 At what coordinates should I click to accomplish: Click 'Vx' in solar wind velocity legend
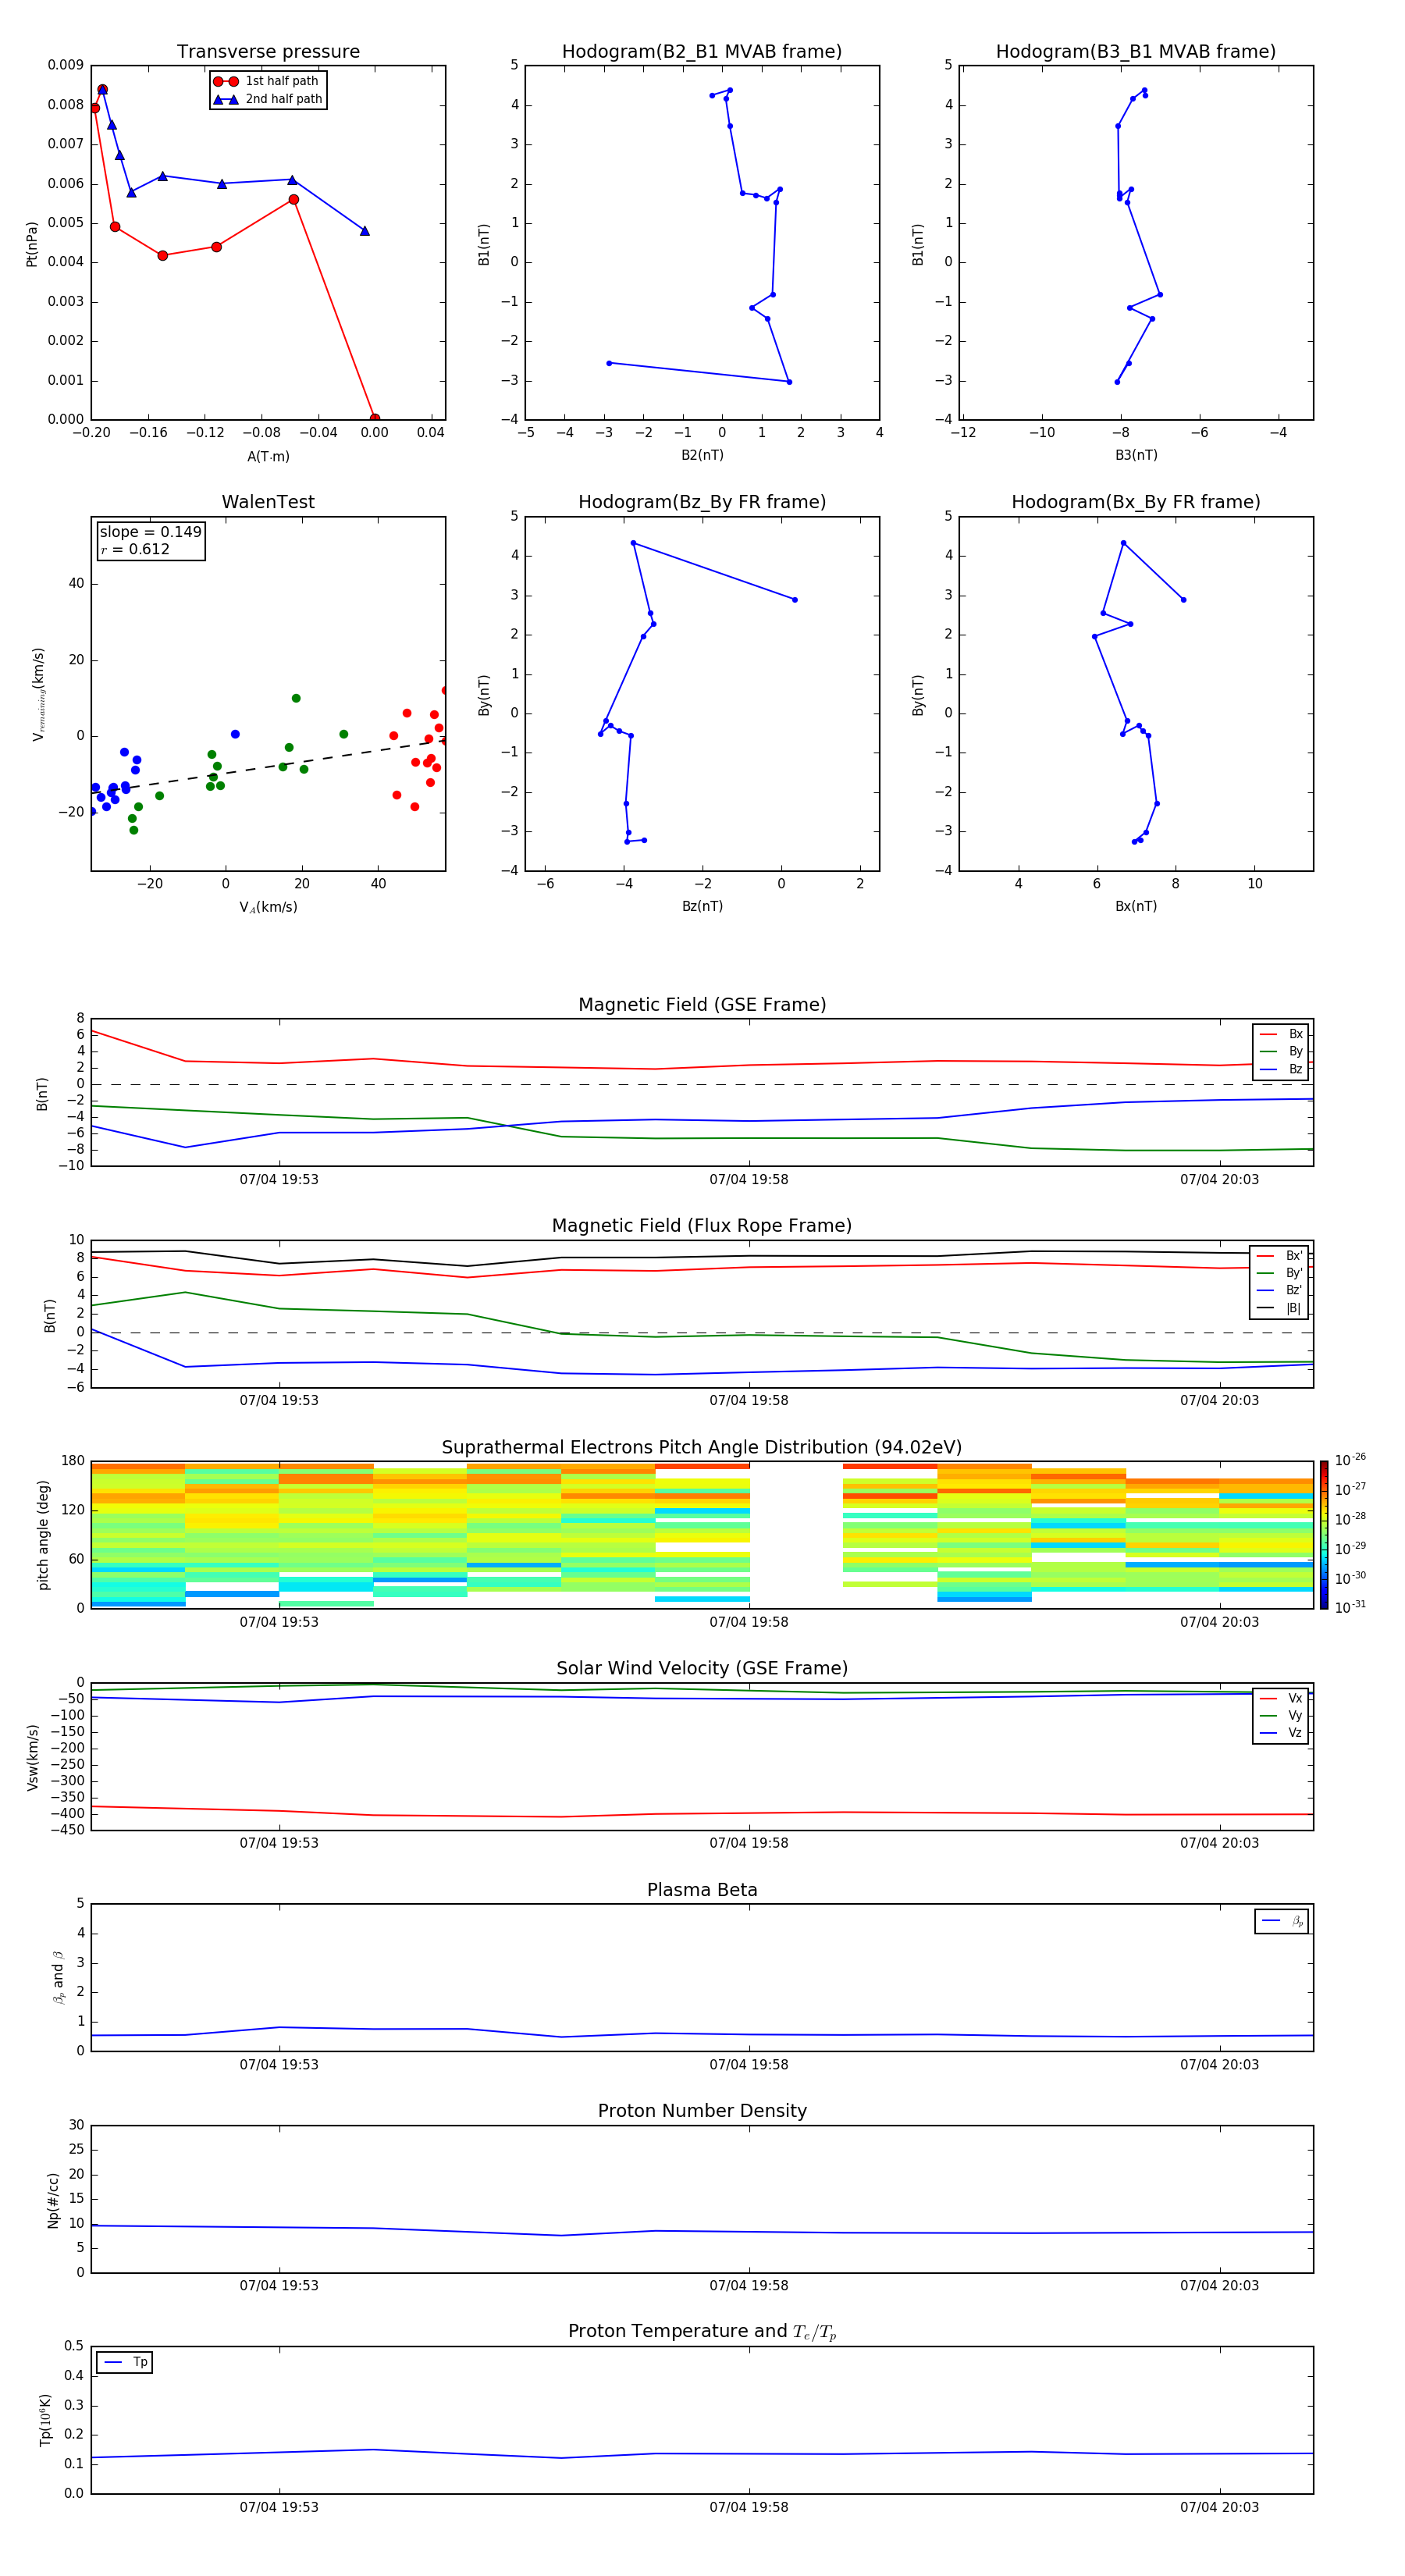[1281, 1698]
